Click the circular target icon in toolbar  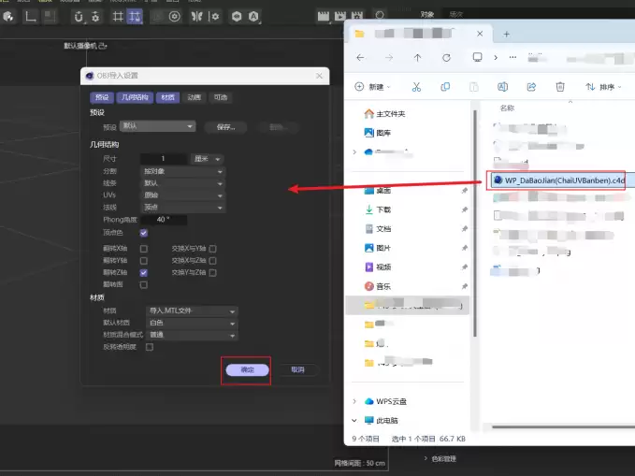coord(175,17)
